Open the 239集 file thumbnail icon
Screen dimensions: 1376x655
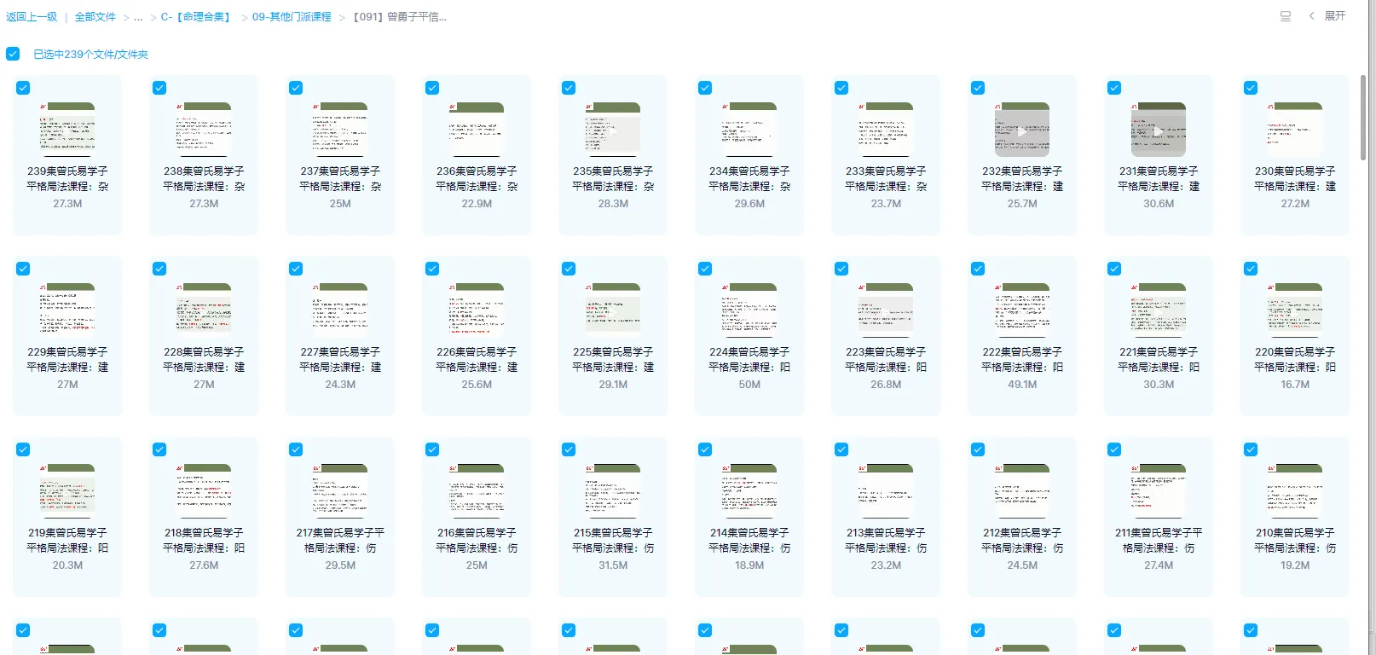pos(67,130)
